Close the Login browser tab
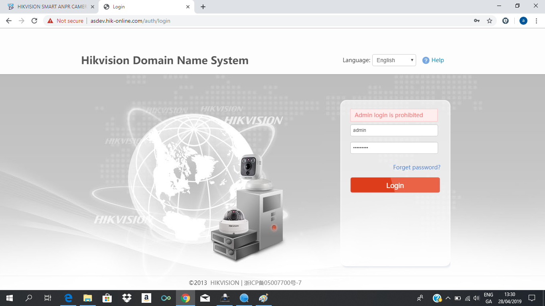Screen dimensions: 545x306 (x=188, y=7)
